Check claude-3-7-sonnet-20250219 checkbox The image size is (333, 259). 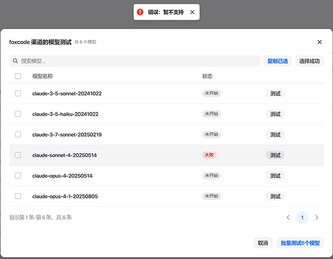click(18, 135)
